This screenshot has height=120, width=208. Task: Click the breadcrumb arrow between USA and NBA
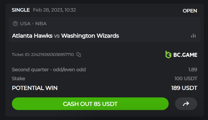pyautogui.click(x=33, y=24)
